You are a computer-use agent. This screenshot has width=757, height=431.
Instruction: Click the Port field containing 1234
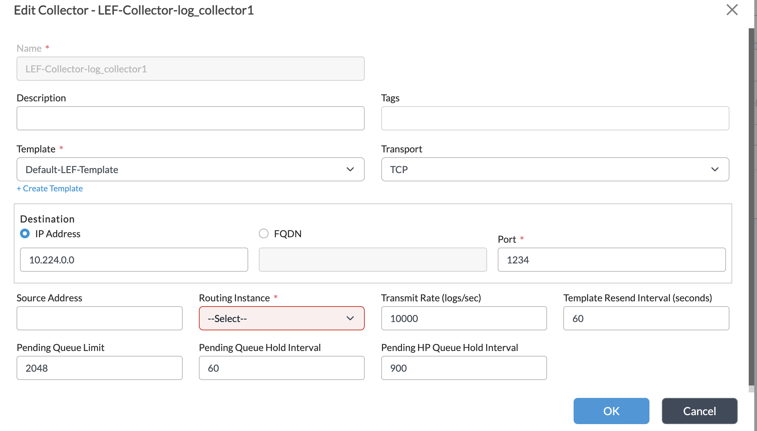[611, 260]
